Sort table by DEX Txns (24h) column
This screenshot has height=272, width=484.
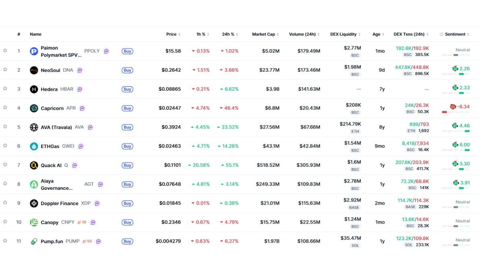pyautogui.click(x=411, y=34)
